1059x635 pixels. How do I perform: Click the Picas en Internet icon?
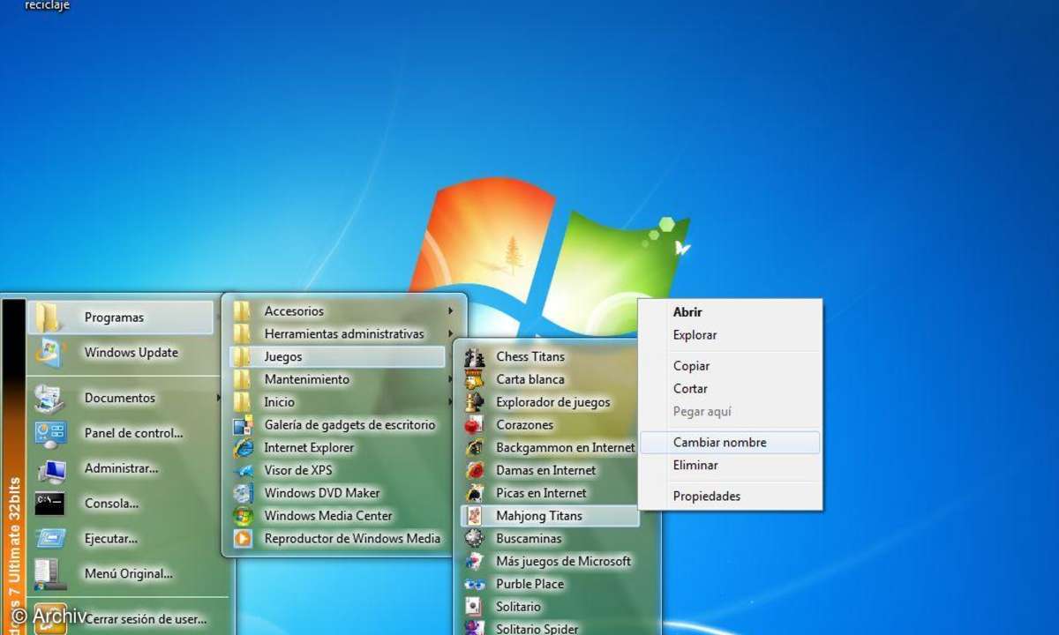[475, 493]
